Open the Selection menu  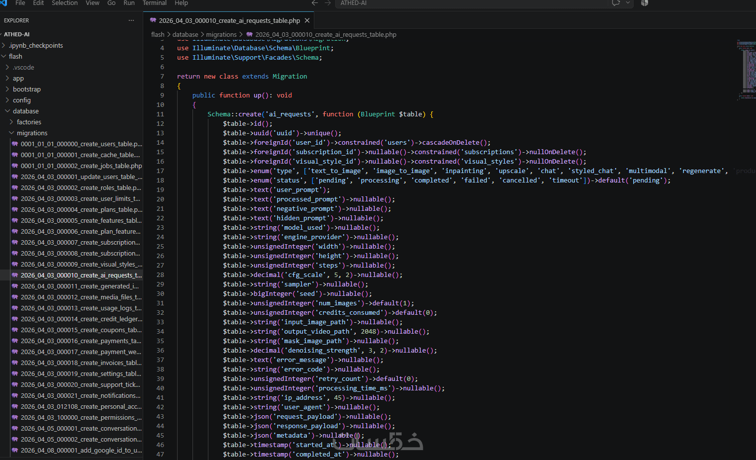coord(65,3)
